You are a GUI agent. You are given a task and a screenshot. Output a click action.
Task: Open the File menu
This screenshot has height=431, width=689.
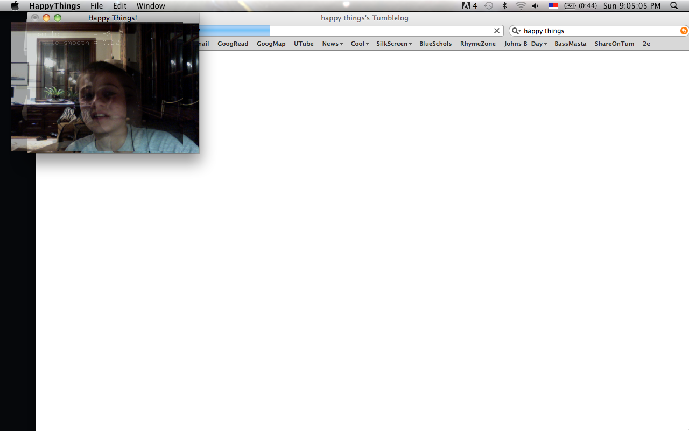(x=96, y=6)
